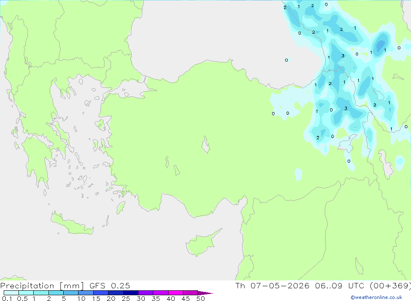411x301 pixels.
Task: Select the "06..09 UTC" time text
Action: pyautogui.click(x=340, y=285)
